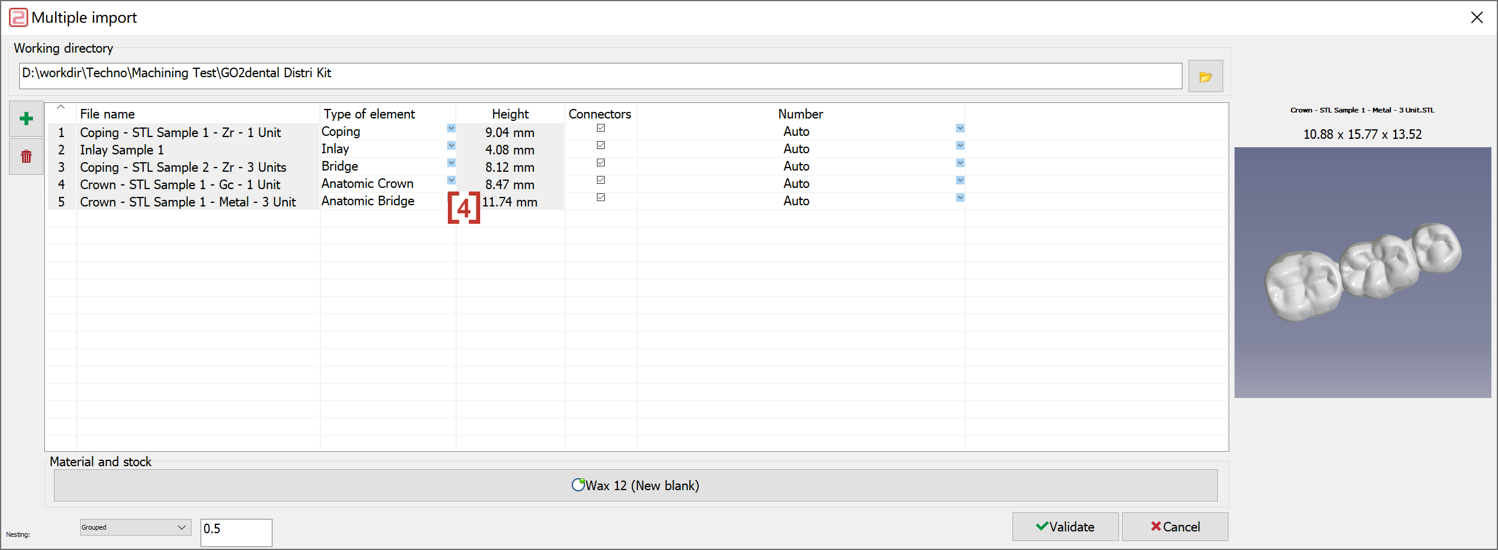This screenshot has width=1498, height=550.
Task: Open Number dropdown for row 3 Bridge
Action: coord(960,163)
